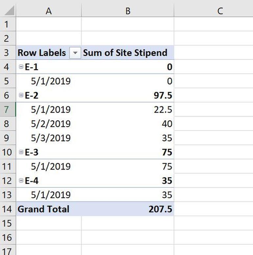Image resolution: width=253 pixels, height=255 pixels.
Task: Collapse the E-3 group
Action: click(x=21, y=152)
